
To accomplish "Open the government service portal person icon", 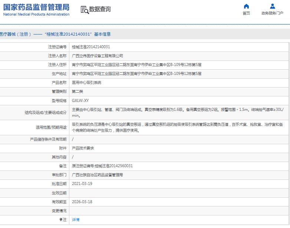I will coord(273,6).
